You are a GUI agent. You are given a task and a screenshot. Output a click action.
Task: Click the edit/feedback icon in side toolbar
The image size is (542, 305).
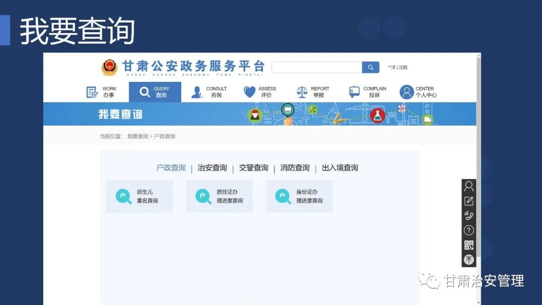(469, 201)
